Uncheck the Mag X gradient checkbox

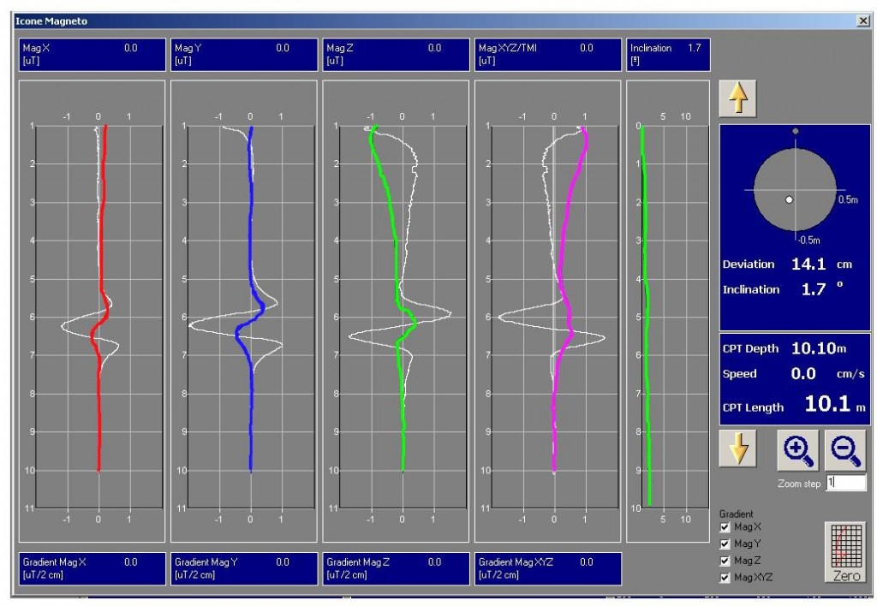725,528
